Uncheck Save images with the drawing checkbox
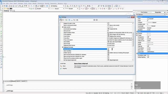 pos(108,34)
